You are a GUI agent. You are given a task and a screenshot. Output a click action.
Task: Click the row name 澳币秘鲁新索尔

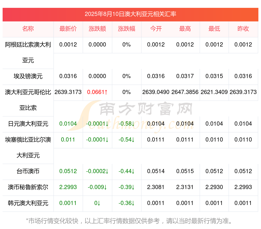(x=28, y=187)
